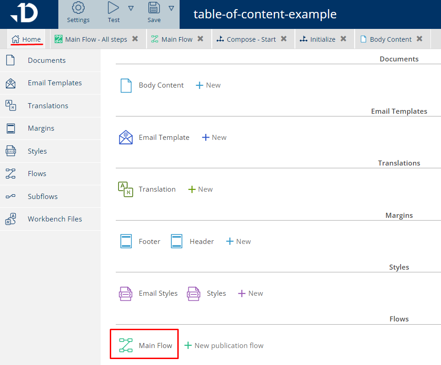Switch to the Home tab
This screenshot has height=365, width=441.
(x=27, y=39)
